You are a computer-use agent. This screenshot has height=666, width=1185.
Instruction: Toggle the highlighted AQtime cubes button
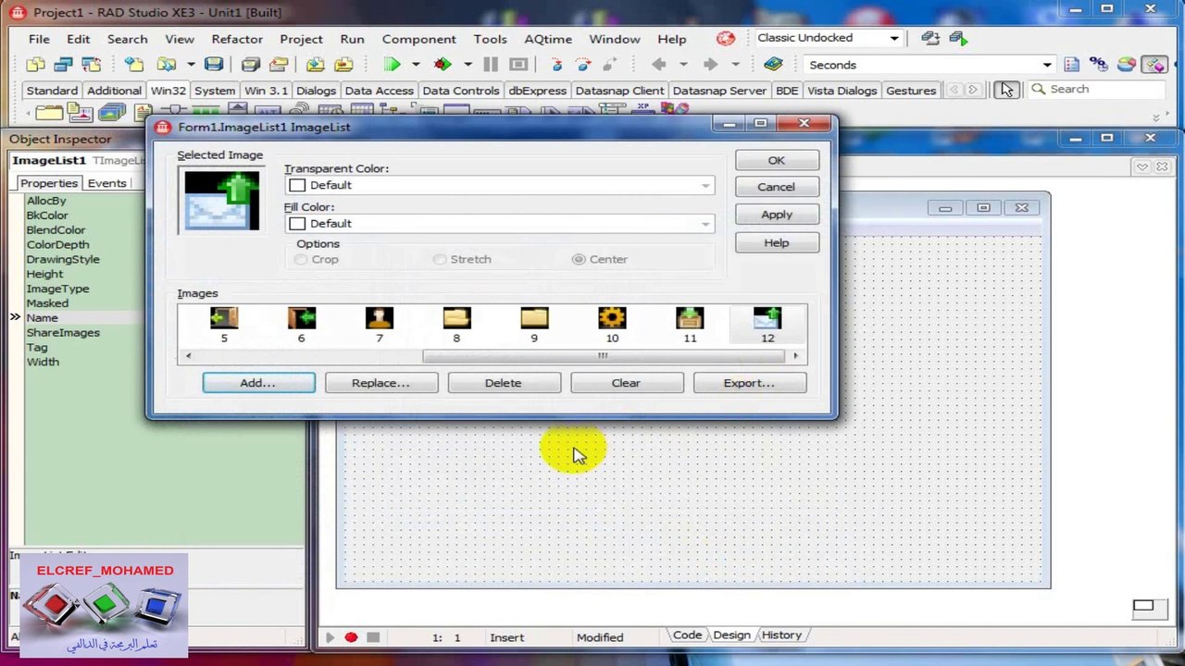pos(1154,65)
